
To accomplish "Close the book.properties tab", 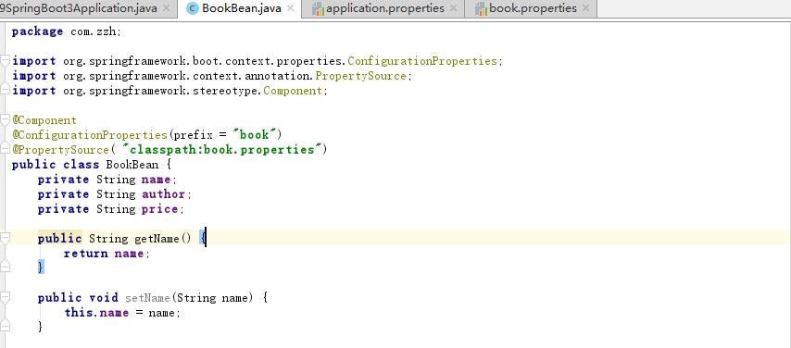I will coord(585,8).
